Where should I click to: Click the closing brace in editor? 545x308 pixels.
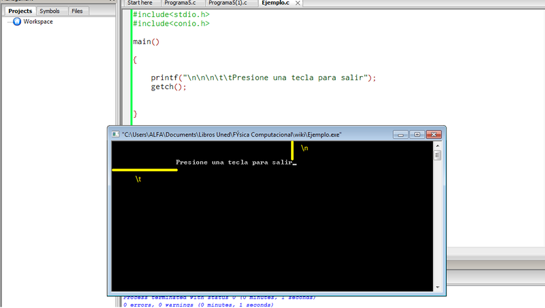coord(135,114)
